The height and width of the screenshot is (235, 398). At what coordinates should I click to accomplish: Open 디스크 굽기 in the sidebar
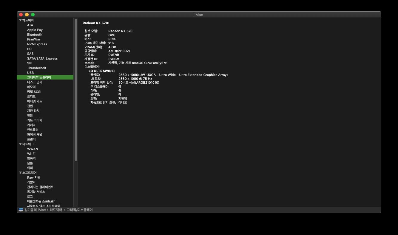point(35,82)
